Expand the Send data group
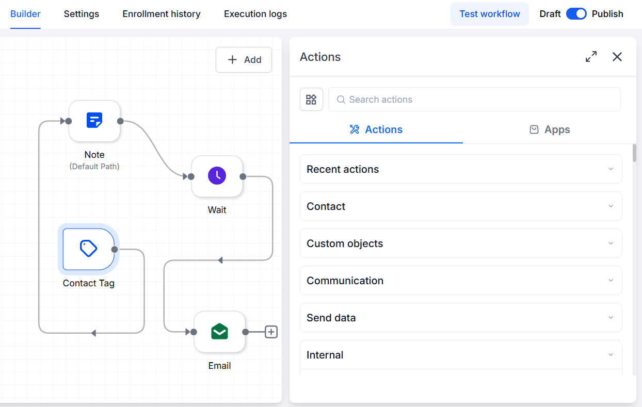This screenshot has height=407, width=642. (461, 318)
